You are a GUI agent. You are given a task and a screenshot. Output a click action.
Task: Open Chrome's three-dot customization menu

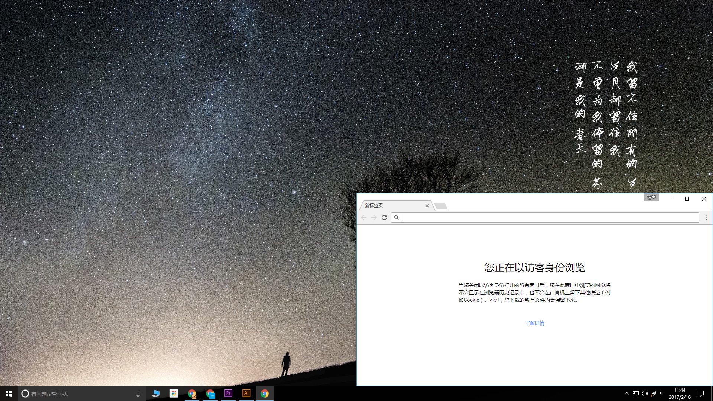706,218
